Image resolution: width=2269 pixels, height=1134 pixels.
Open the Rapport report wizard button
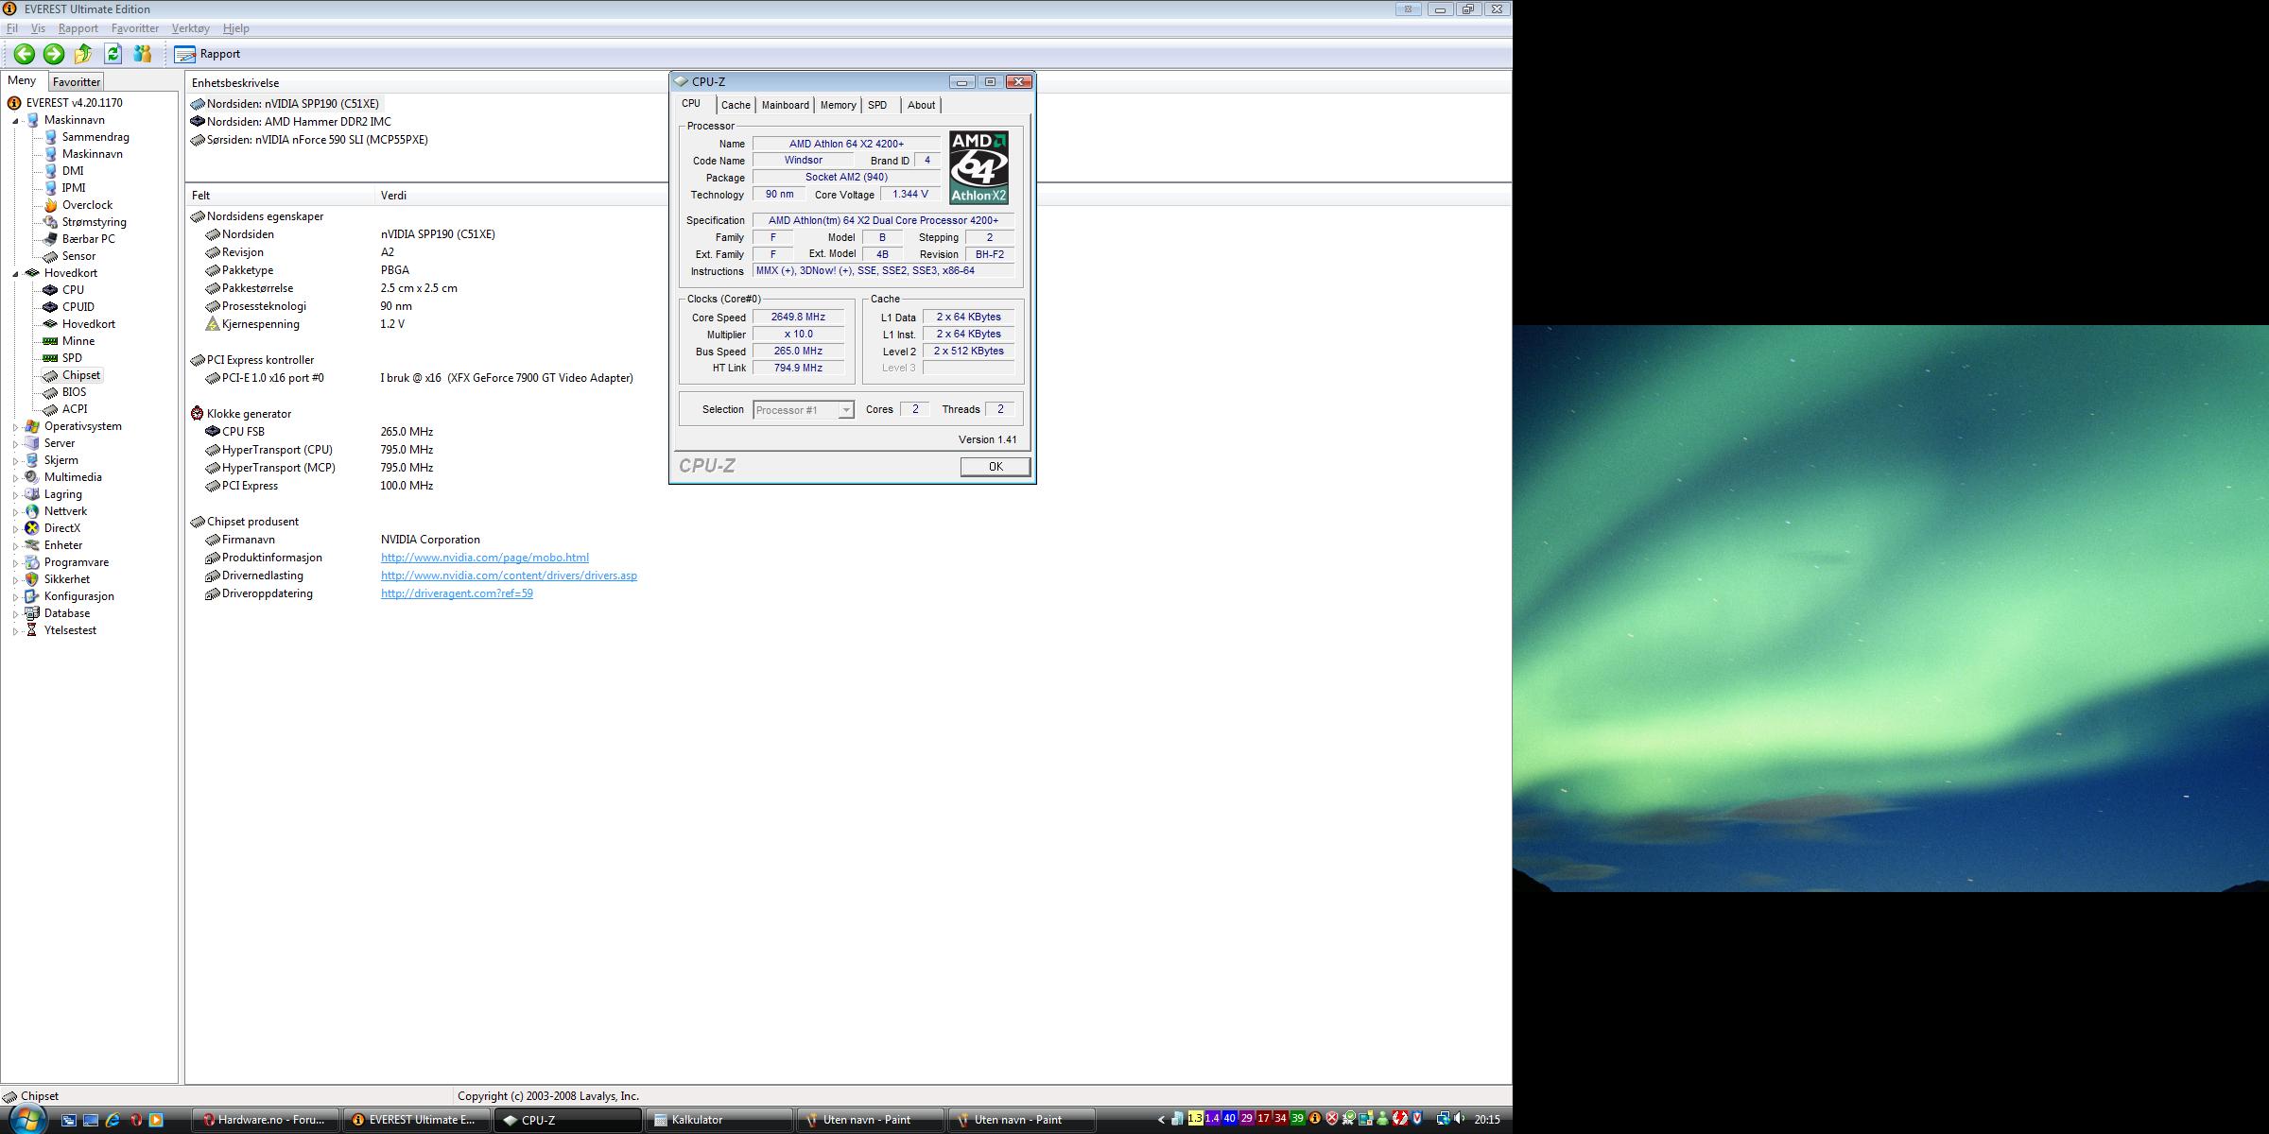208,54
